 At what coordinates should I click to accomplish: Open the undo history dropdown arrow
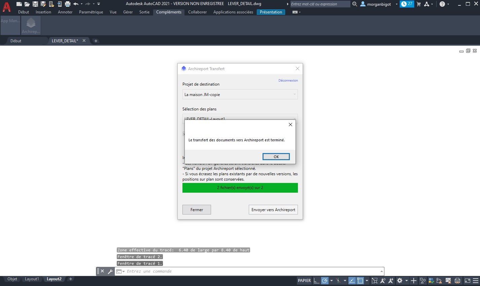[81, 4]
